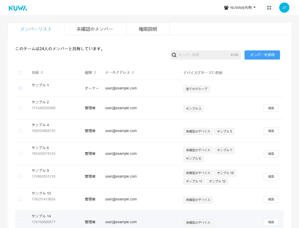This screenshot has width=299, height=228.
Task: Click the NUWA logo
Action: point(18,8)
